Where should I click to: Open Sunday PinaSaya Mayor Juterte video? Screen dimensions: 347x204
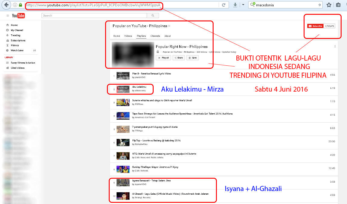(x=155, y=167)
